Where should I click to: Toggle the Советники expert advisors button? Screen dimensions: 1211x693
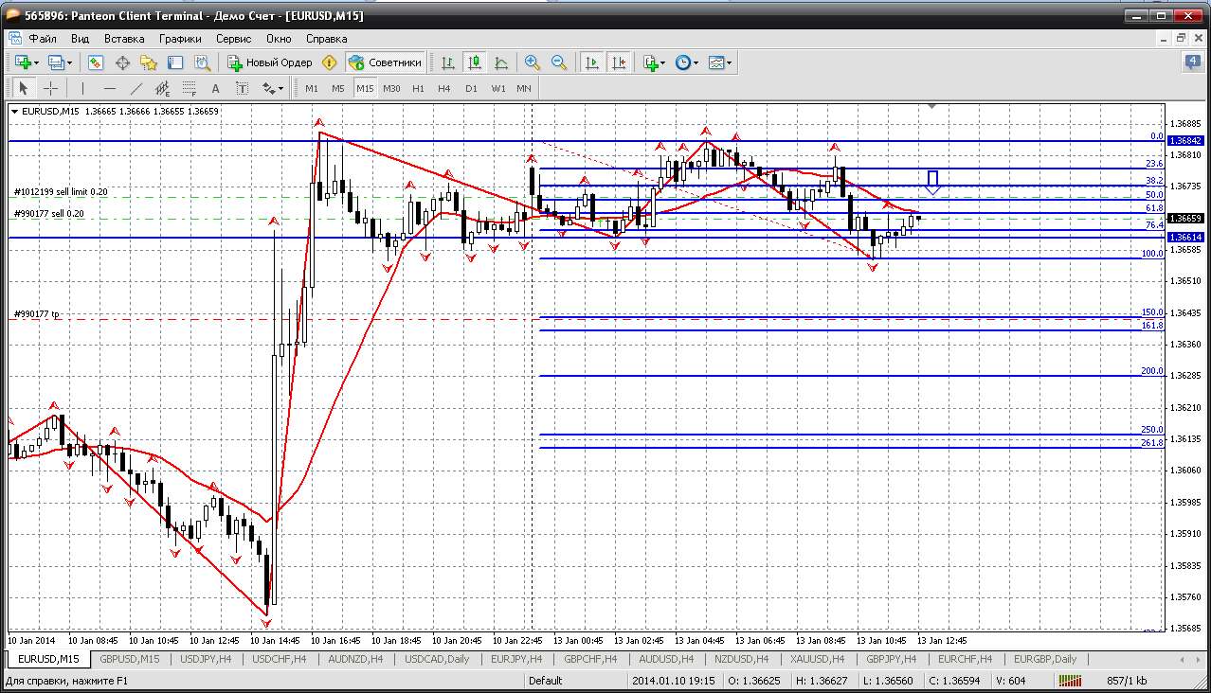coord(386,62)
